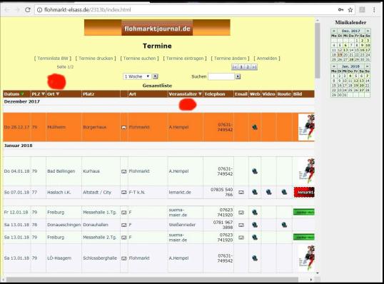The width and height of the screenshot is (384, 284).
Task: Open Video icon in Haslach i.K. row
Action: pyautogui.click(x=268, y=192)
